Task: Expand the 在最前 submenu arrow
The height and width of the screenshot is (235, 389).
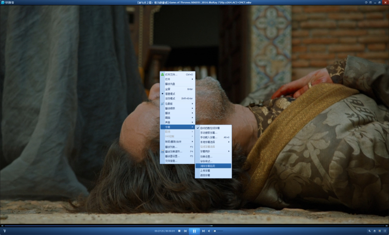Action: (192, 104)
